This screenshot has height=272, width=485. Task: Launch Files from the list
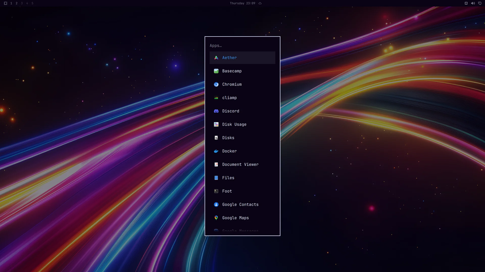(242, 178)
